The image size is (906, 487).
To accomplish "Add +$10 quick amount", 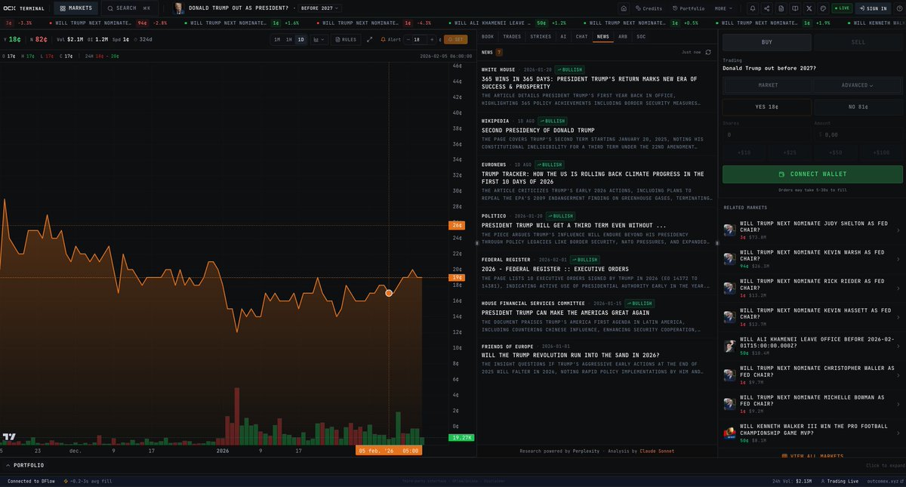I will tap(744, 153).
